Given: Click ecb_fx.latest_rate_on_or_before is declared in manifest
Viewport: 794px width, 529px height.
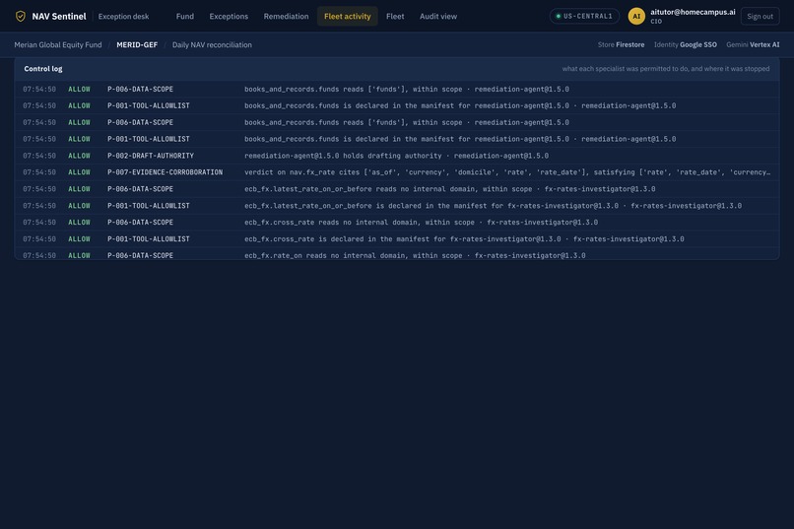Looking at the screenshot, I should coord(493,206).
